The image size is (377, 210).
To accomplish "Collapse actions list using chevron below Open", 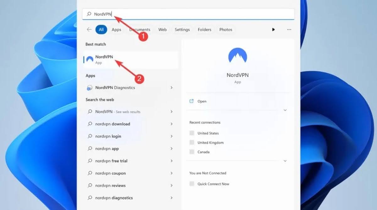I will pyautogui.click(x=285, y=110).
